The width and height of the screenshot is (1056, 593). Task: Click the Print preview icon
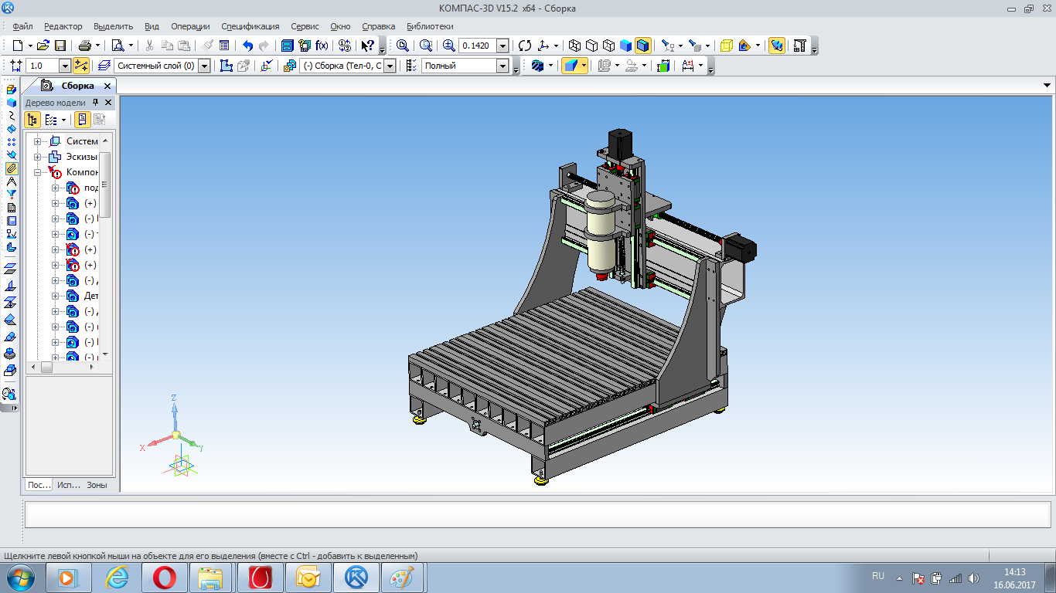click(118, 46)
